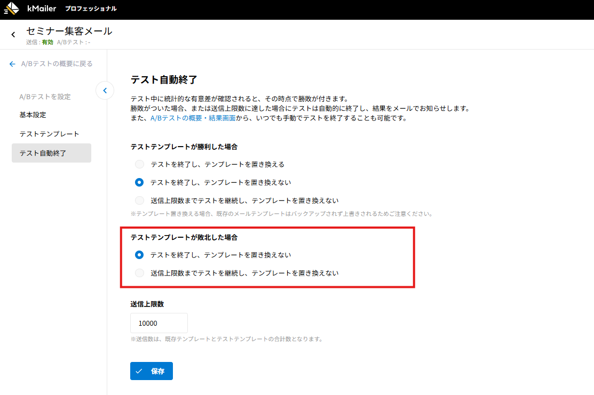Go back via A/Bテストの概要に戻る
Image resolution: width=594 pixels, height=395 pixels.
(51, 64)
